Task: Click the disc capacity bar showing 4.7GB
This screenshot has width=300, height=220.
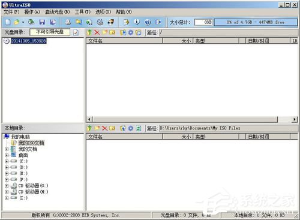Action: pyautogui.click(x=256, y=22)
